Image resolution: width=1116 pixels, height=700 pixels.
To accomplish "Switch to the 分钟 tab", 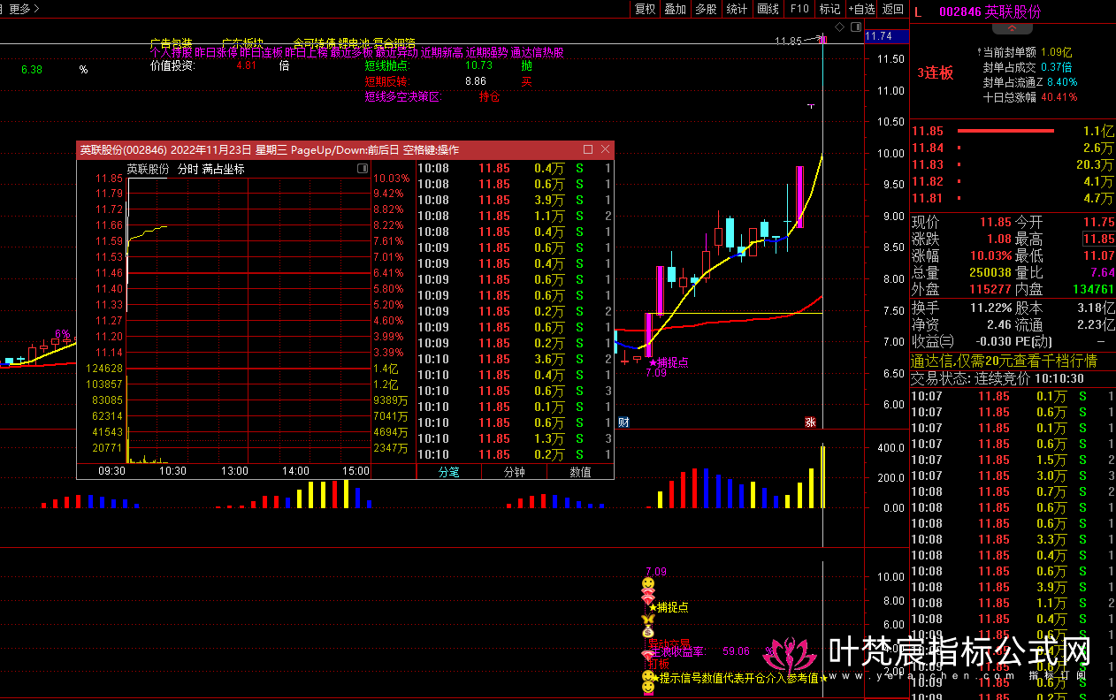I will (514, 472).
